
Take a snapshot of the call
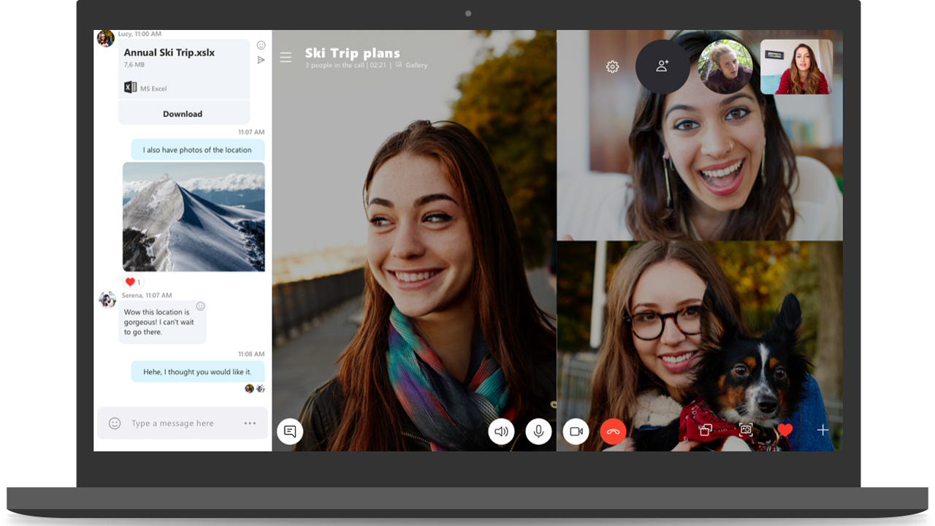746,430
